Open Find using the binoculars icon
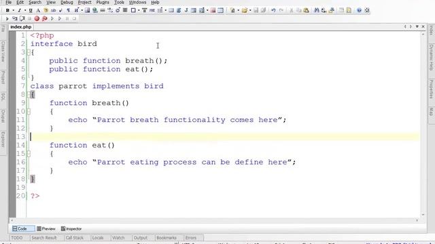 pyautogui.click(x=316, y=11)
